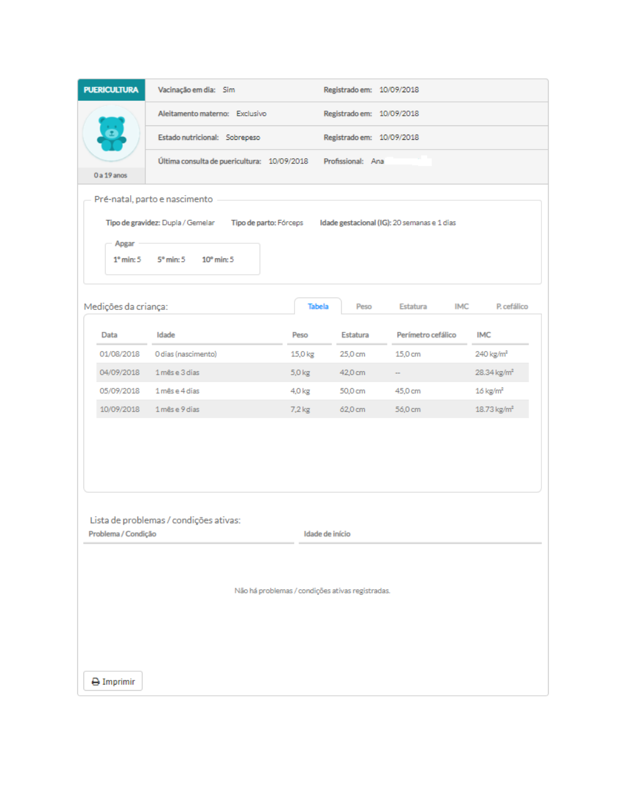Click 'Registrado em' date in Vacinação row
Screen dimensions: 627x811
pyautogui.click(x=399, y=90)
